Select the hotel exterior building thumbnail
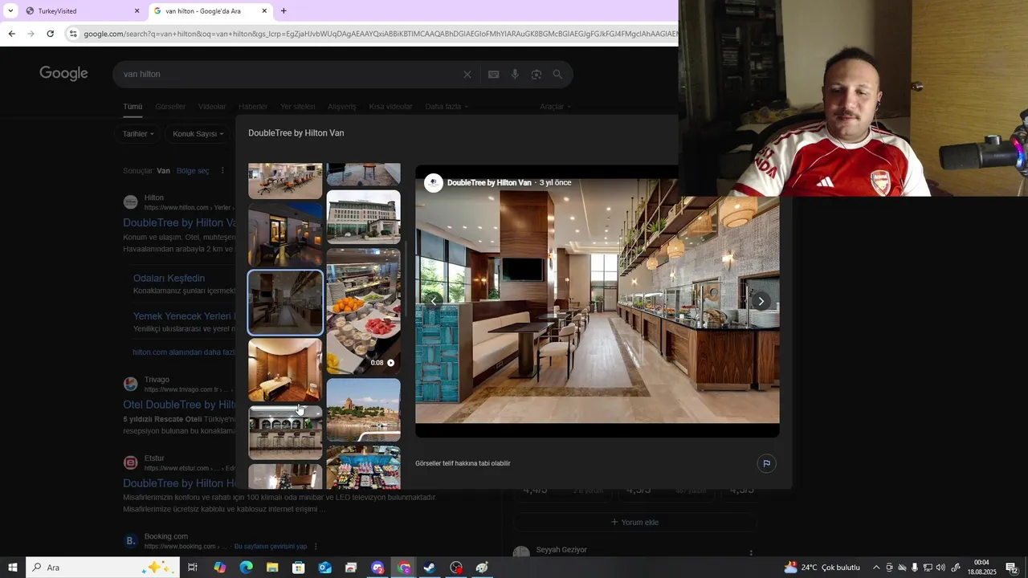Image resolution: width=1028 pixels, height=578 pixels. (x=363, y=217)
